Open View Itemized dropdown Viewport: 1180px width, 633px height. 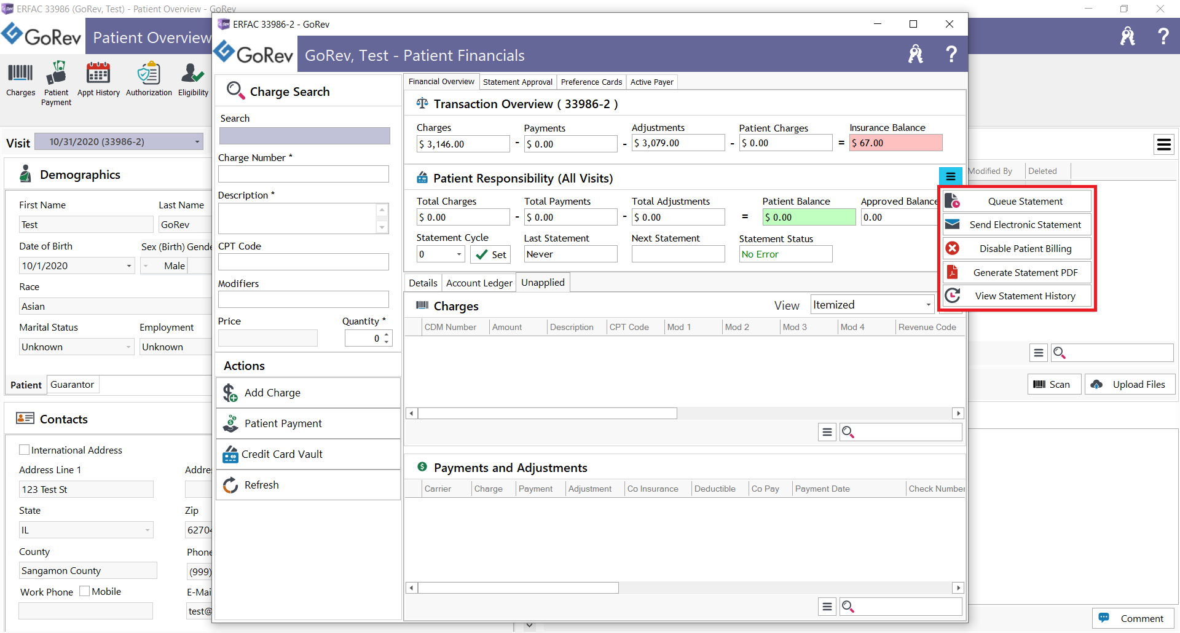pyautogui.click(x=928, y=305)
